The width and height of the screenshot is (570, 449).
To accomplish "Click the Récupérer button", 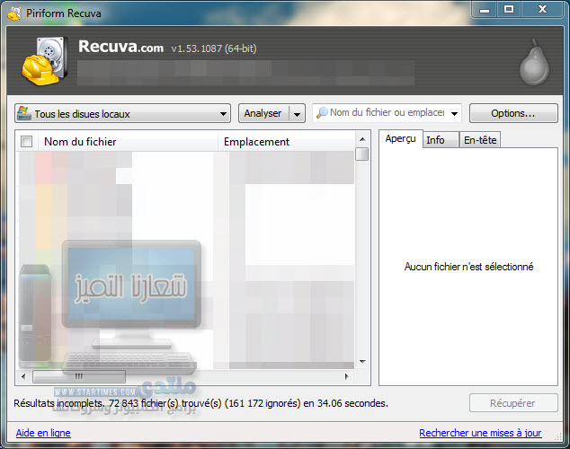I will [x=513, y=403].
